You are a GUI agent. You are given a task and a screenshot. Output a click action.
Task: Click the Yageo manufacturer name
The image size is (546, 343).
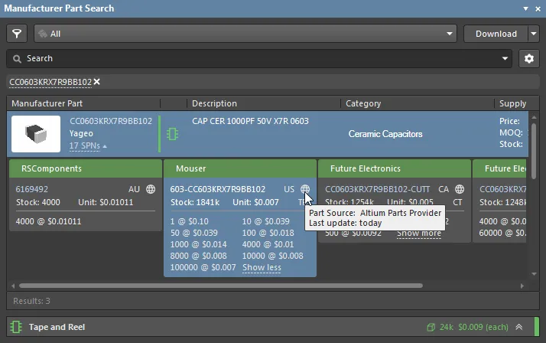pyautogui.click(x=81, y=133)
